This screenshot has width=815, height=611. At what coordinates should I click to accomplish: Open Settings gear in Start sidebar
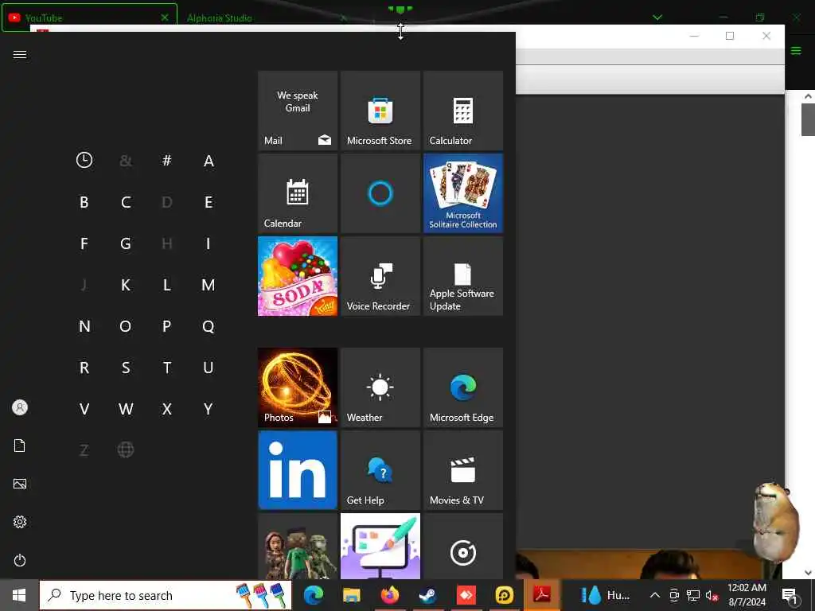(20, 522)
